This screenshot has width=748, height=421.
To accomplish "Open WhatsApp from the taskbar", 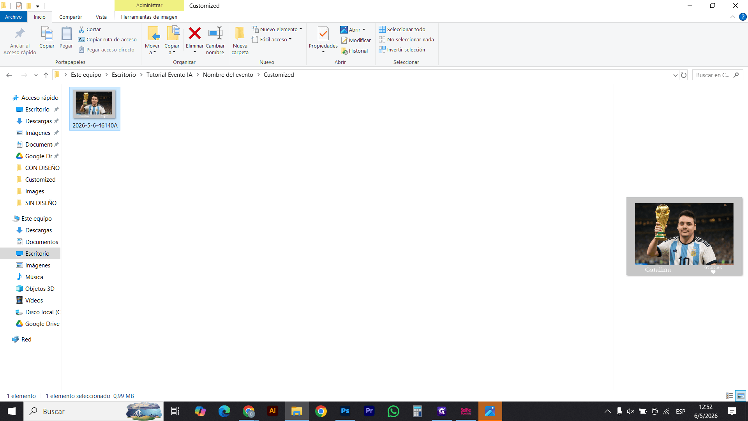I will (393, 411).
